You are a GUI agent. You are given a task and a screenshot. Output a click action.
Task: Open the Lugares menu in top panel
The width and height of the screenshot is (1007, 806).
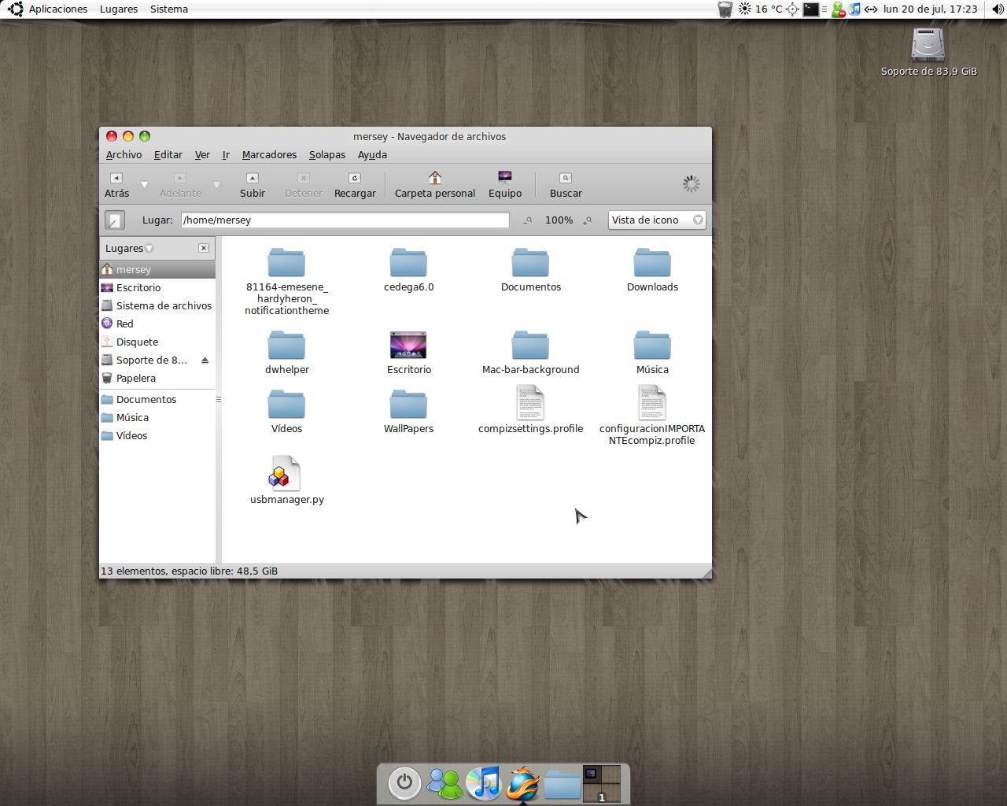coord(119,9)
